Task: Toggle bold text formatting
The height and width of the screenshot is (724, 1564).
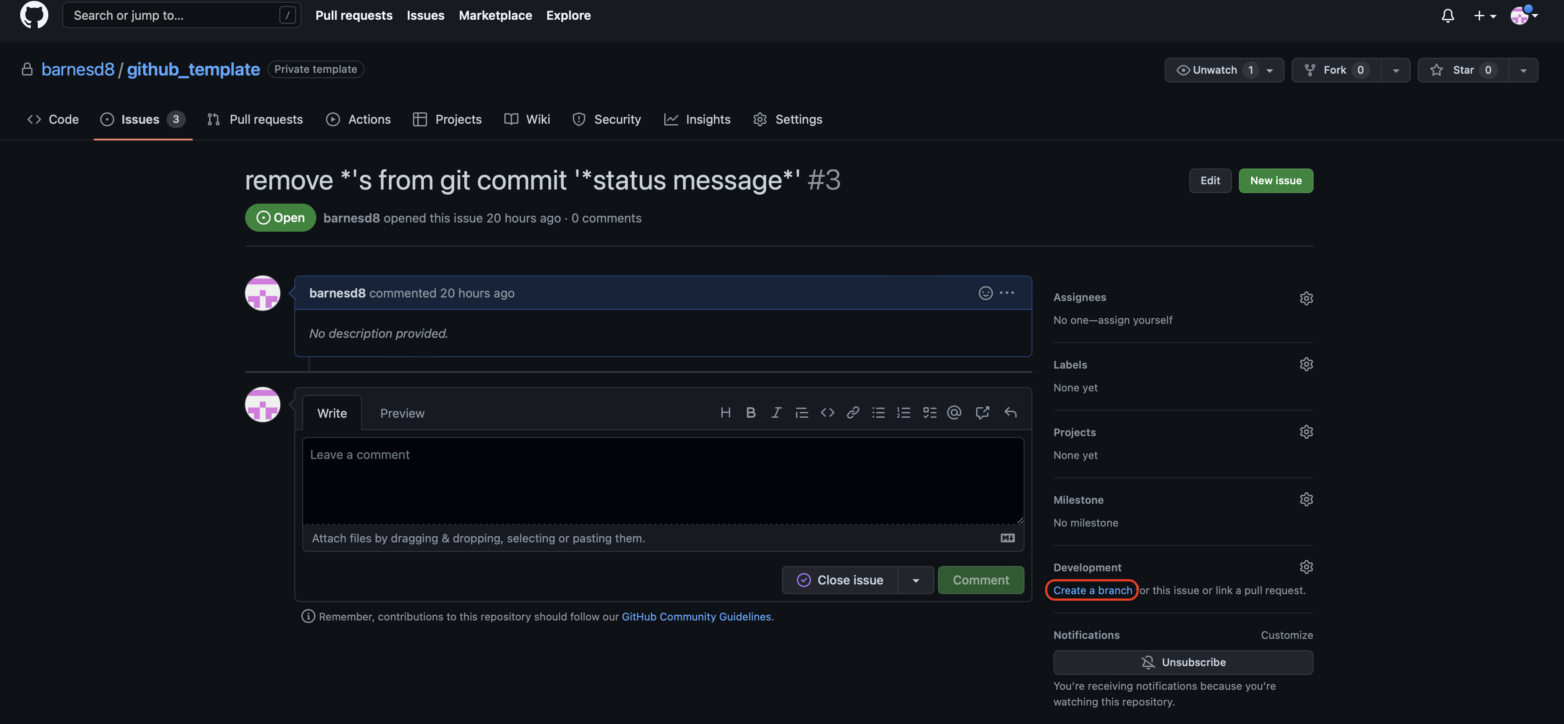Action: point(750,413)
